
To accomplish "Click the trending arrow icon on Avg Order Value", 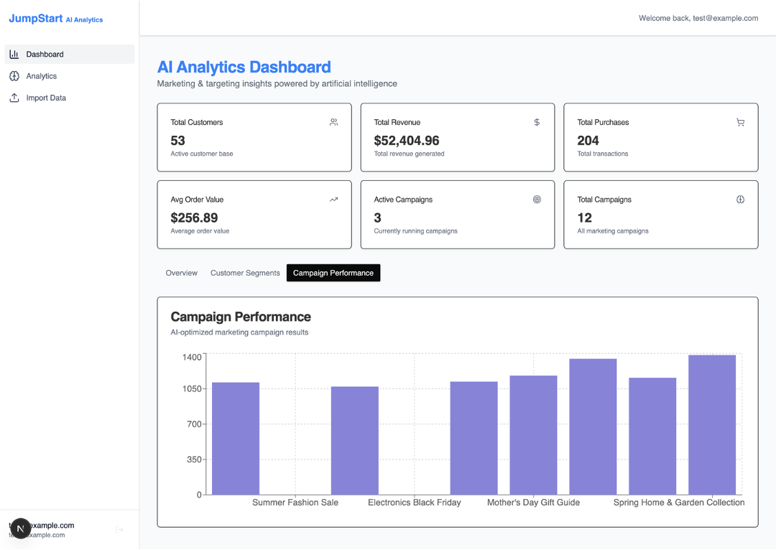I will [x=333, y=200].
